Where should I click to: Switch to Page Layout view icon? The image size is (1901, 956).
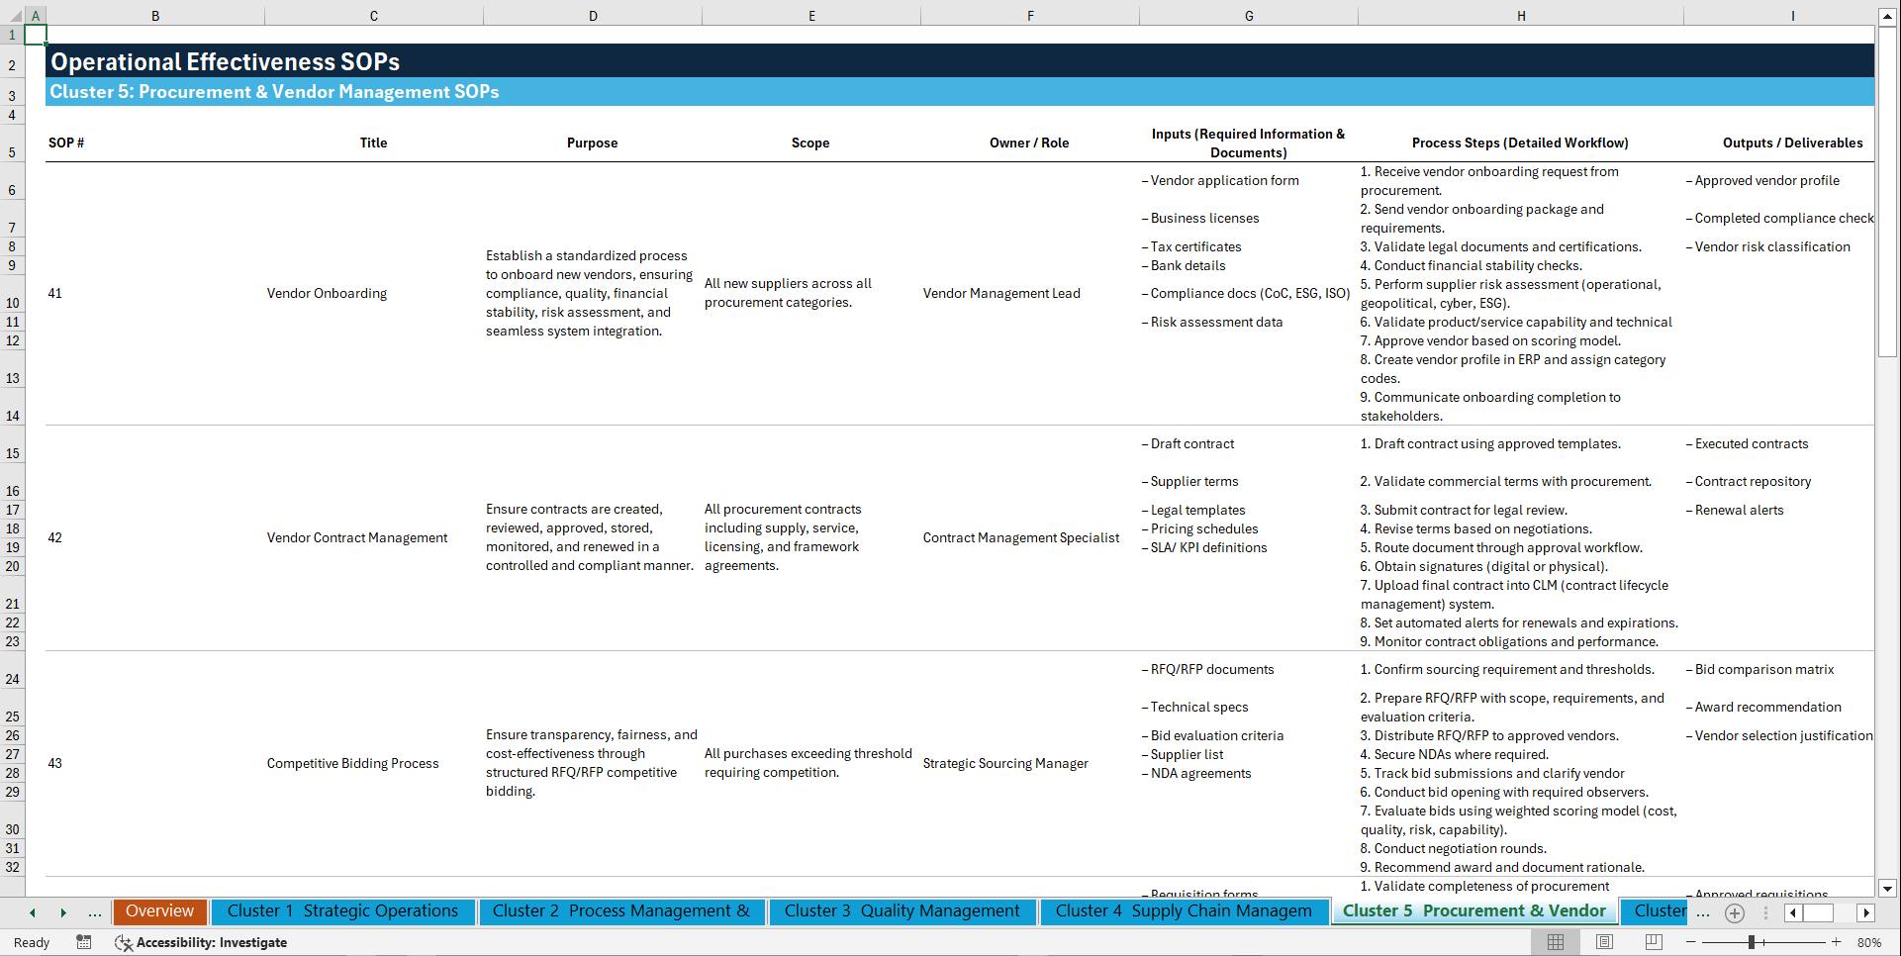pyautogui.click(x=1603, y=942)
